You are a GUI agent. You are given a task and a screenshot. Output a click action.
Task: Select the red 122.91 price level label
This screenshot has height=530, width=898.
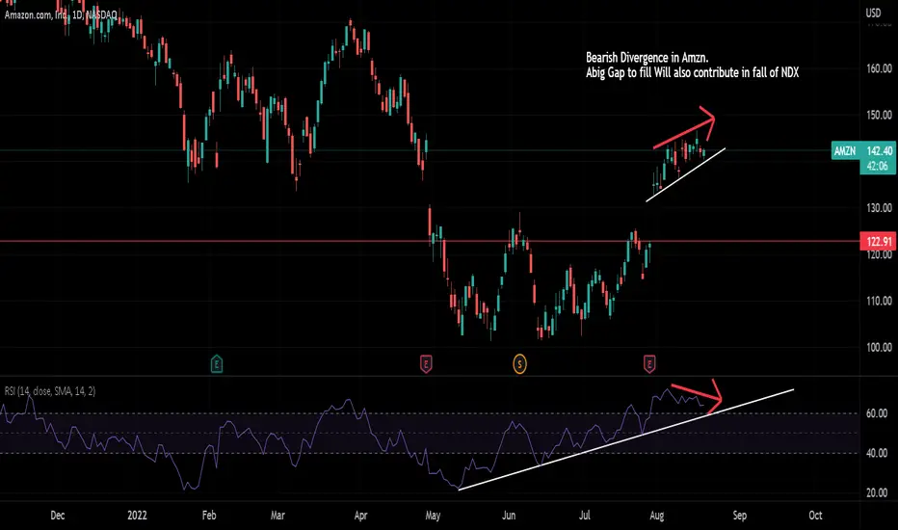(879, 241)
